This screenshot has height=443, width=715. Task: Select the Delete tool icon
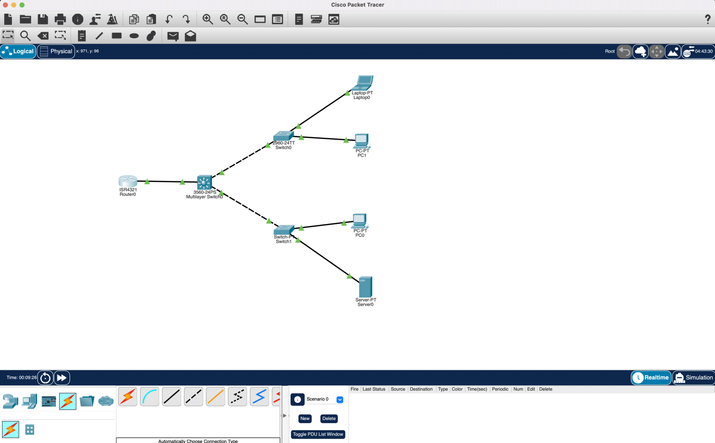click(x=43, y=36)
